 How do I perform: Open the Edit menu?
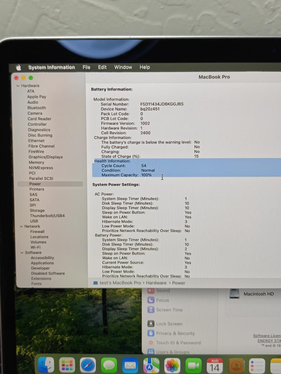pyautogui.click(x=102, y=68)
